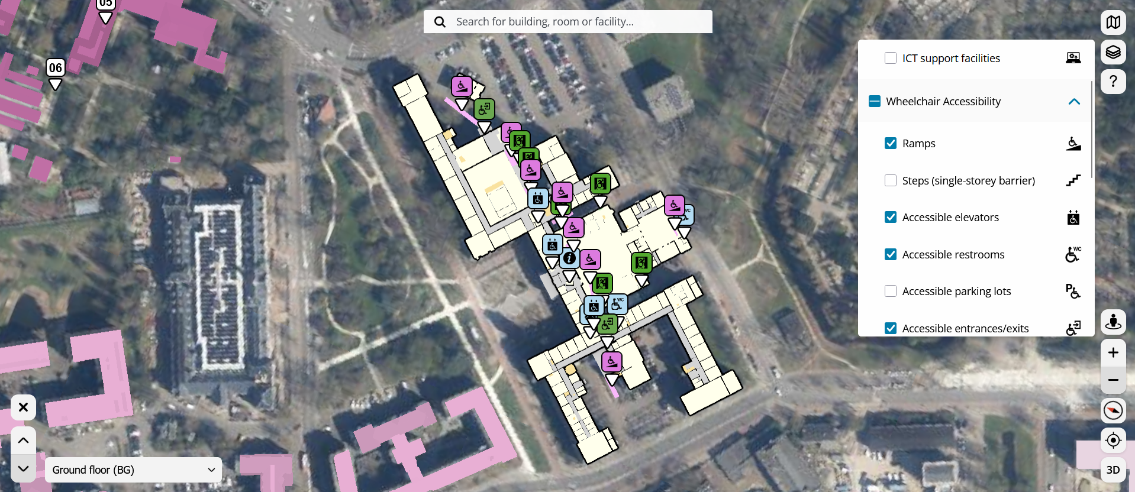Select the green accessible entrance marker near north wing

click(484, 109)
